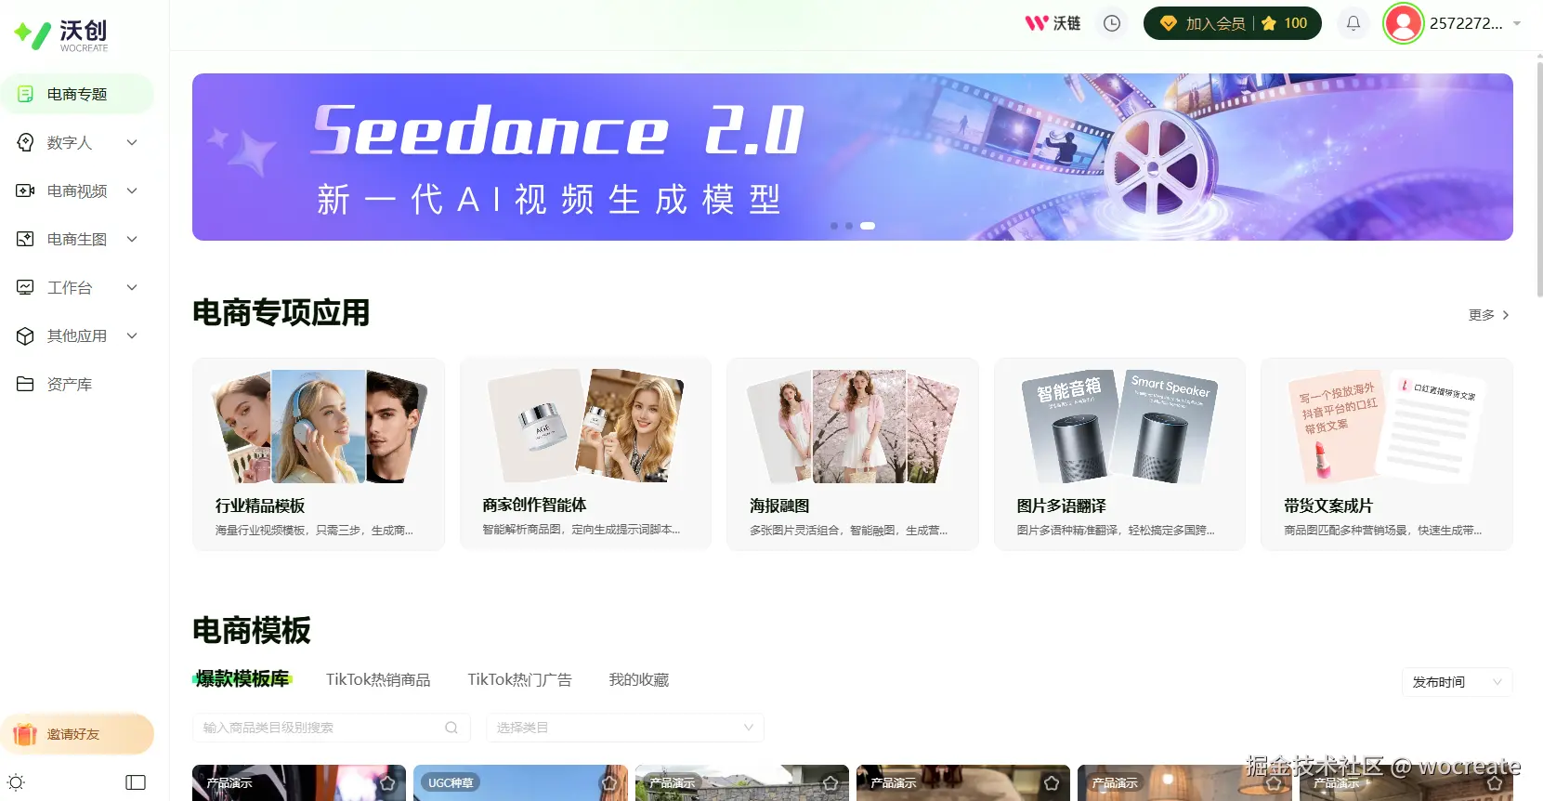Click the WoCreate logo

pyautogui.click(x=61, y=34)
